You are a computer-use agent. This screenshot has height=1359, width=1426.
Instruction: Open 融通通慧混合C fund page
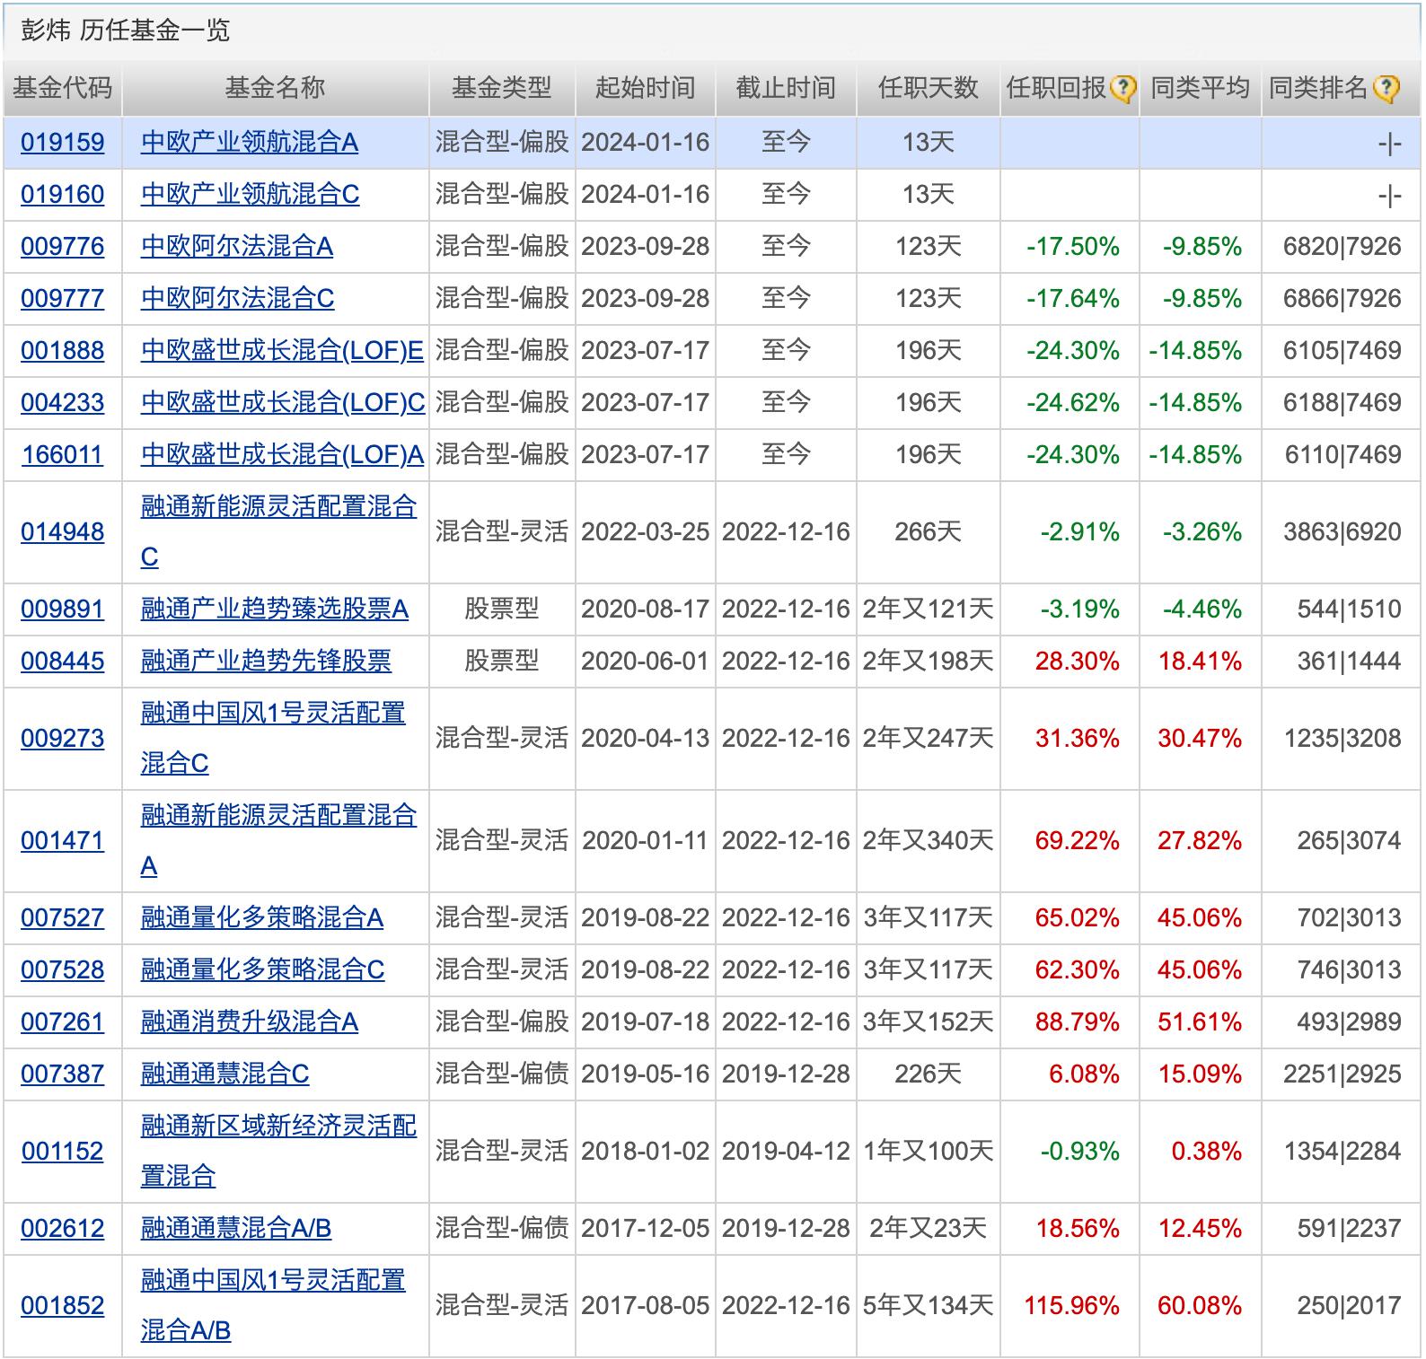(x=224, y=1074)
